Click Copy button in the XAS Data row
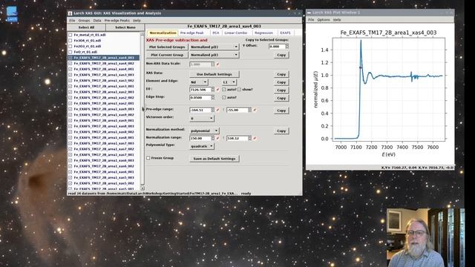 [281, 74]
